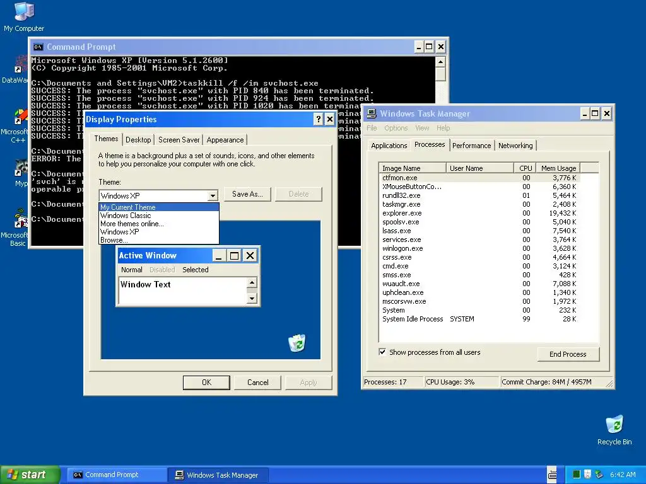Select the Processes tab in Task Manager

pyautogui.click(x=429, y=144)
